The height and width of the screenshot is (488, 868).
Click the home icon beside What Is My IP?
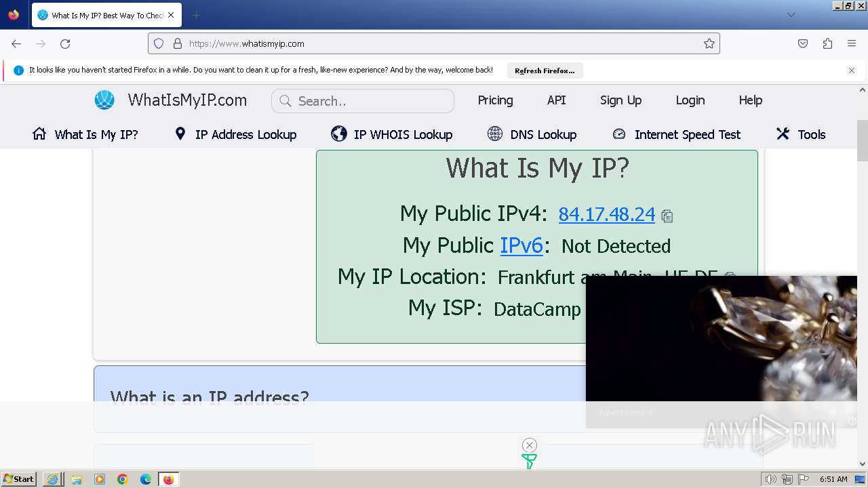coord(39,134)
